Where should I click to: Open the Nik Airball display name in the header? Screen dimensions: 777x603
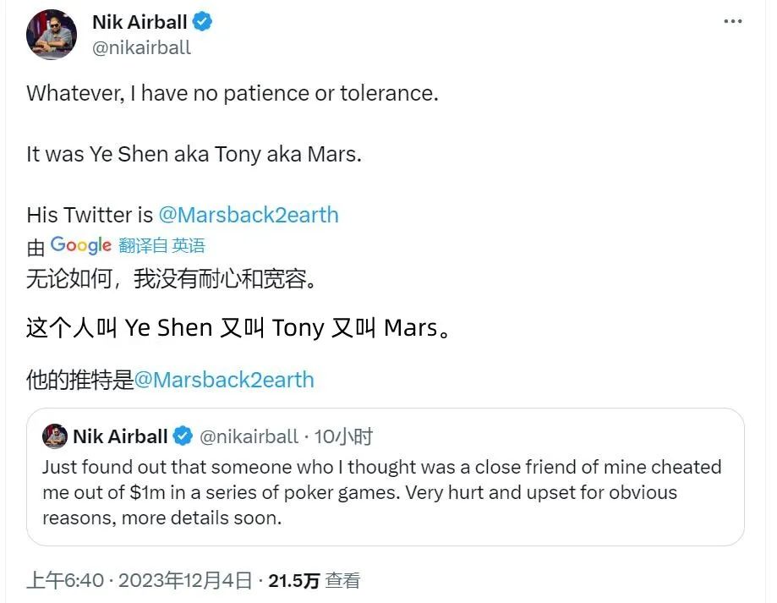point(140,22)
